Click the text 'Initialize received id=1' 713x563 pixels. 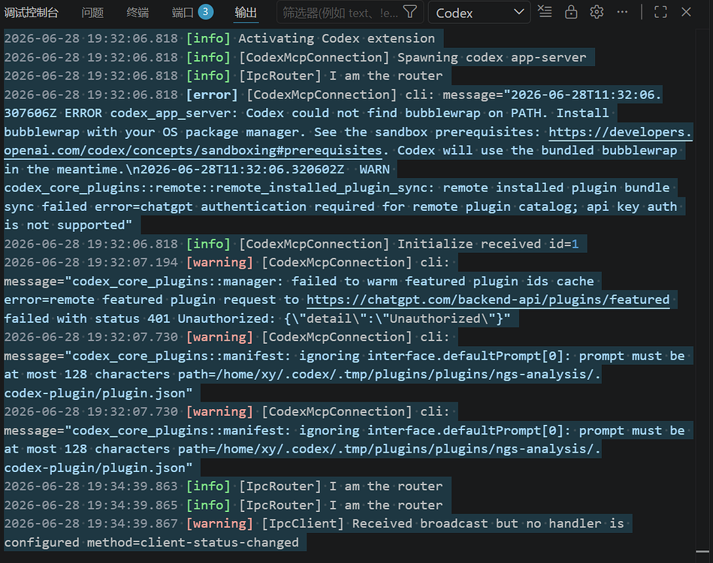coord(488,244)
